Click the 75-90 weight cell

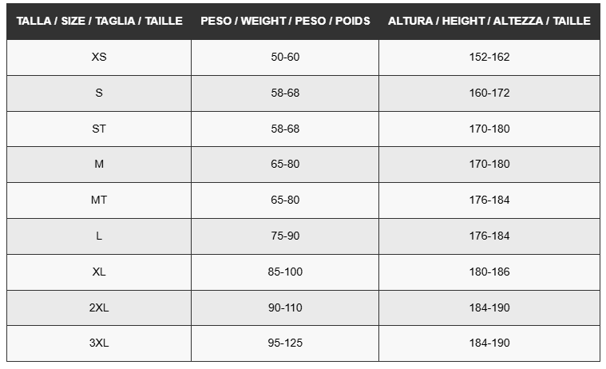point(285,236)
